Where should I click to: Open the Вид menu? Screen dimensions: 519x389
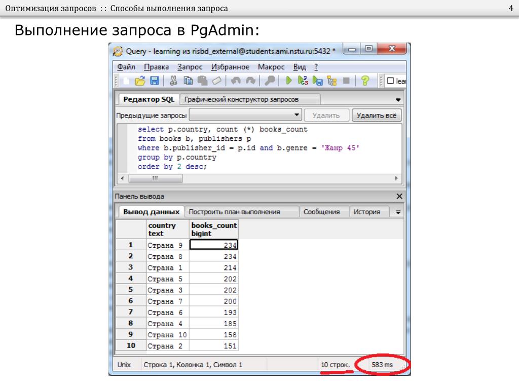pos(300,67)
